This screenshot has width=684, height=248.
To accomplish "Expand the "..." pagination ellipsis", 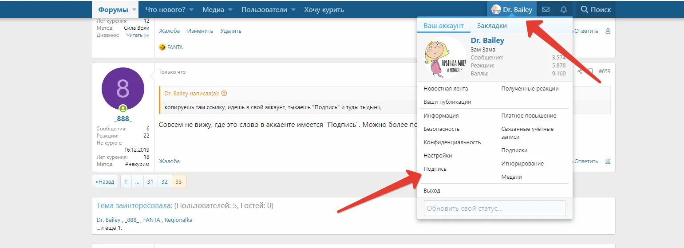I will [138, 181].
